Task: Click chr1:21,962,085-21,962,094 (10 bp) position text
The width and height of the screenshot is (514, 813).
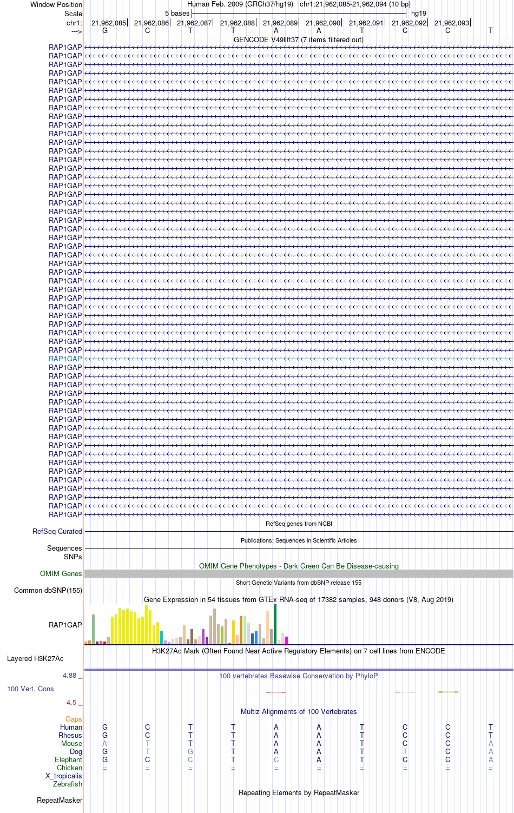Action: pos(355,4)
